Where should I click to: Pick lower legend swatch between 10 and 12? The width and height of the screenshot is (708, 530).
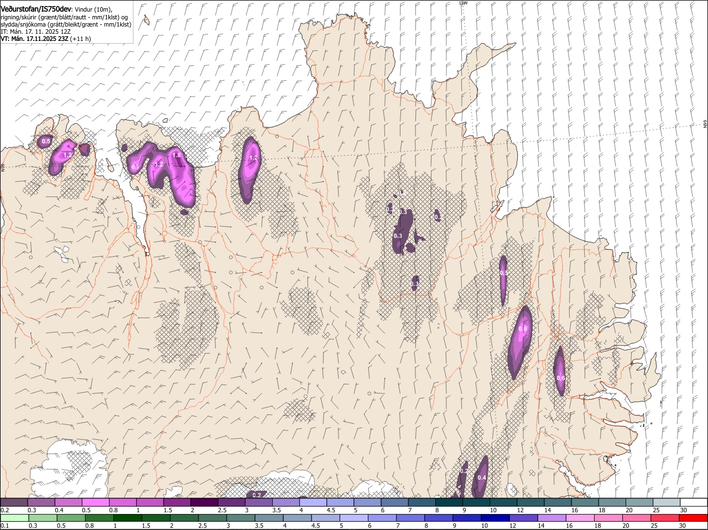(x=494, y=518)
